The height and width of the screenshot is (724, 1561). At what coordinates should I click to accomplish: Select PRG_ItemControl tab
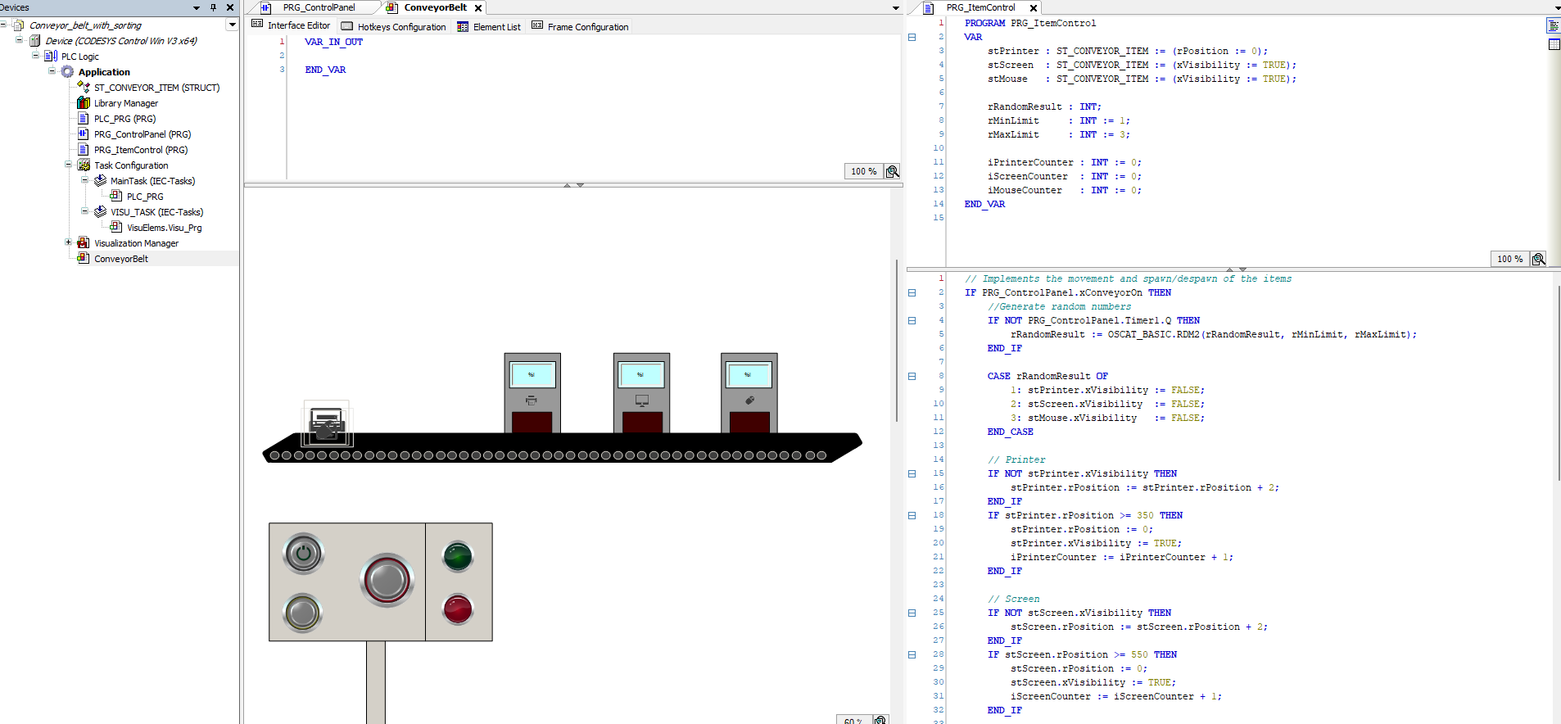[x=980, y=7]
